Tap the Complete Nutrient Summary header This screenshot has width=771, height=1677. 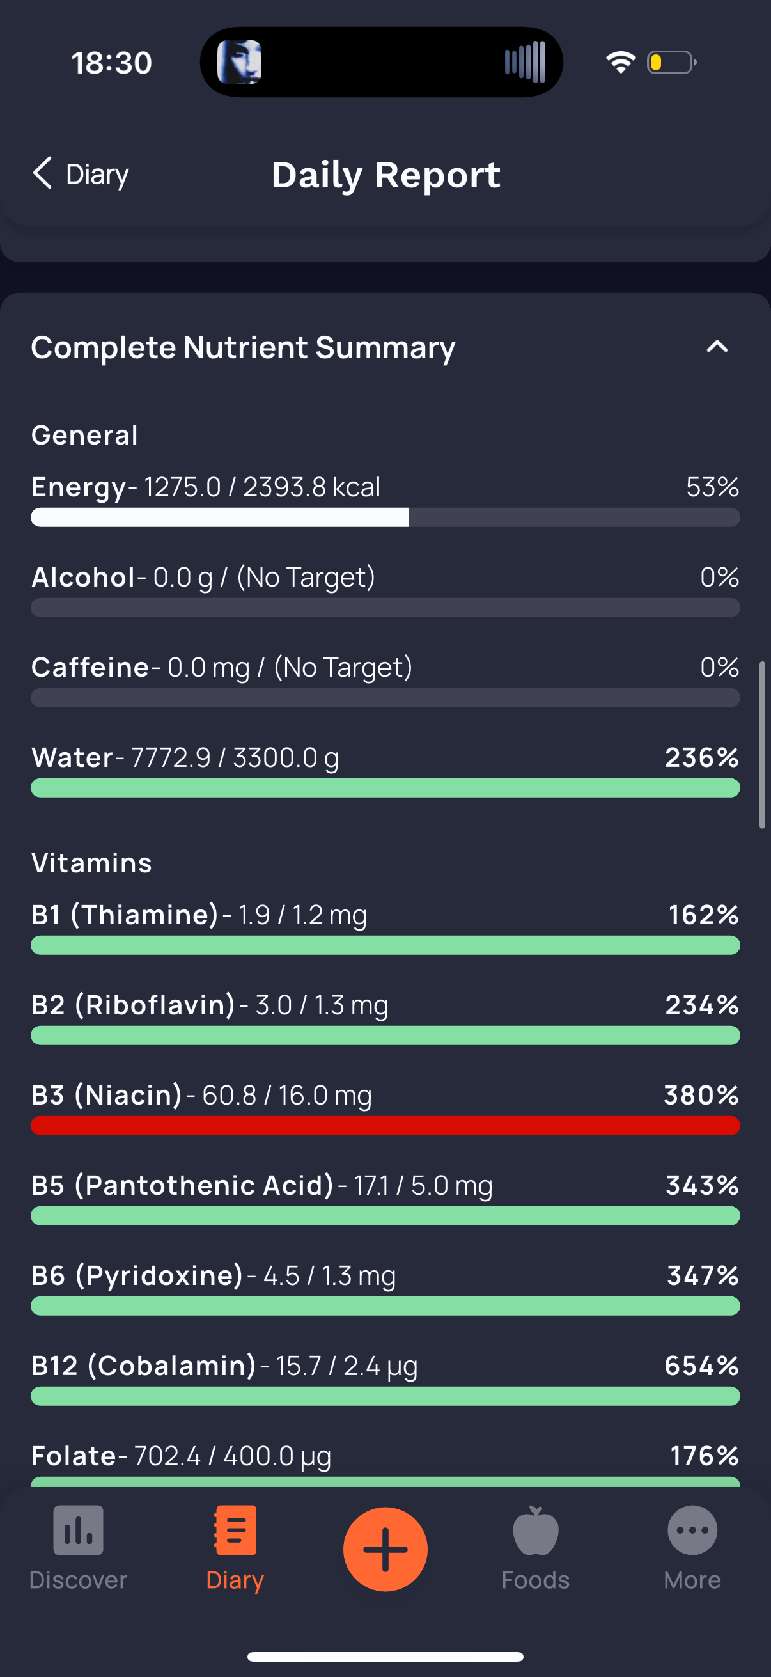(243, 347)
